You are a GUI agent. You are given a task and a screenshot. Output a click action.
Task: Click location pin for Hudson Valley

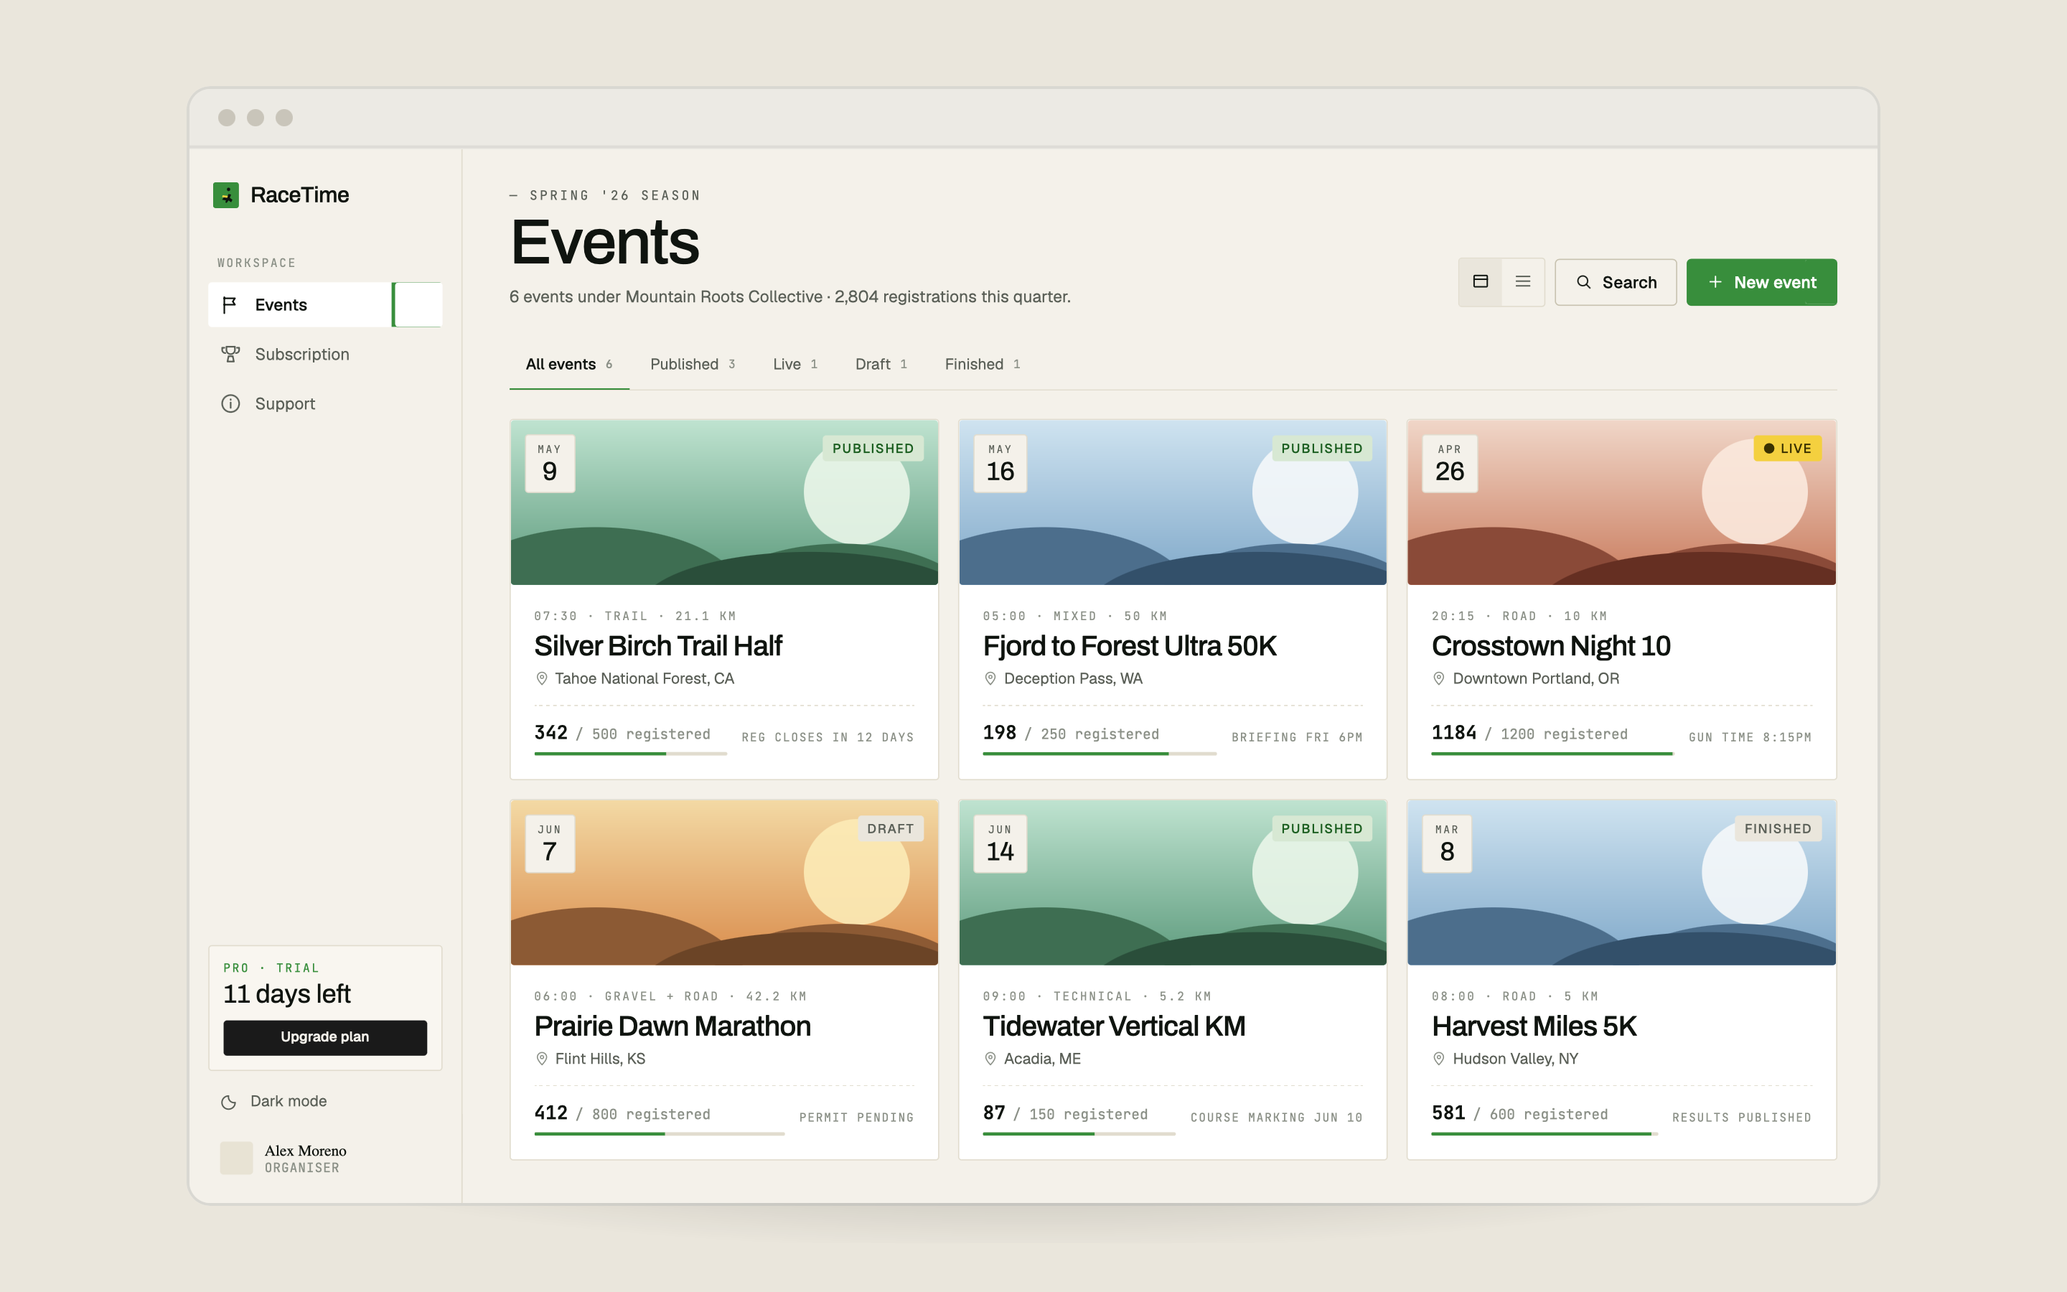click(x=1438, y=1059)
